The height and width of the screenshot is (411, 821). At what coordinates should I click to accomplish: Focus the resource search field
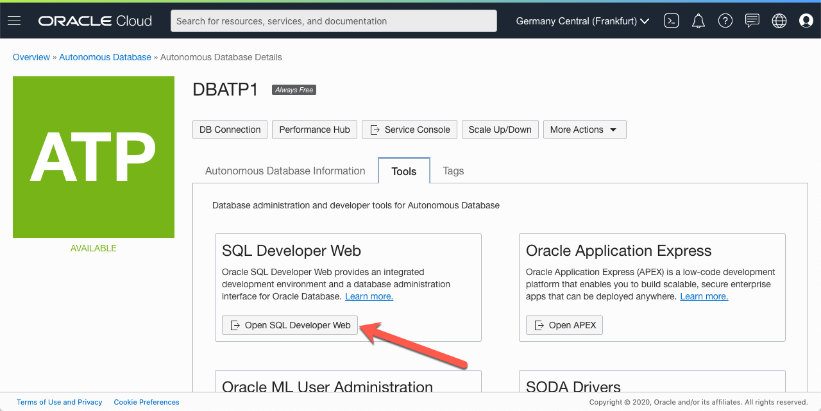(x=334, y=21)
